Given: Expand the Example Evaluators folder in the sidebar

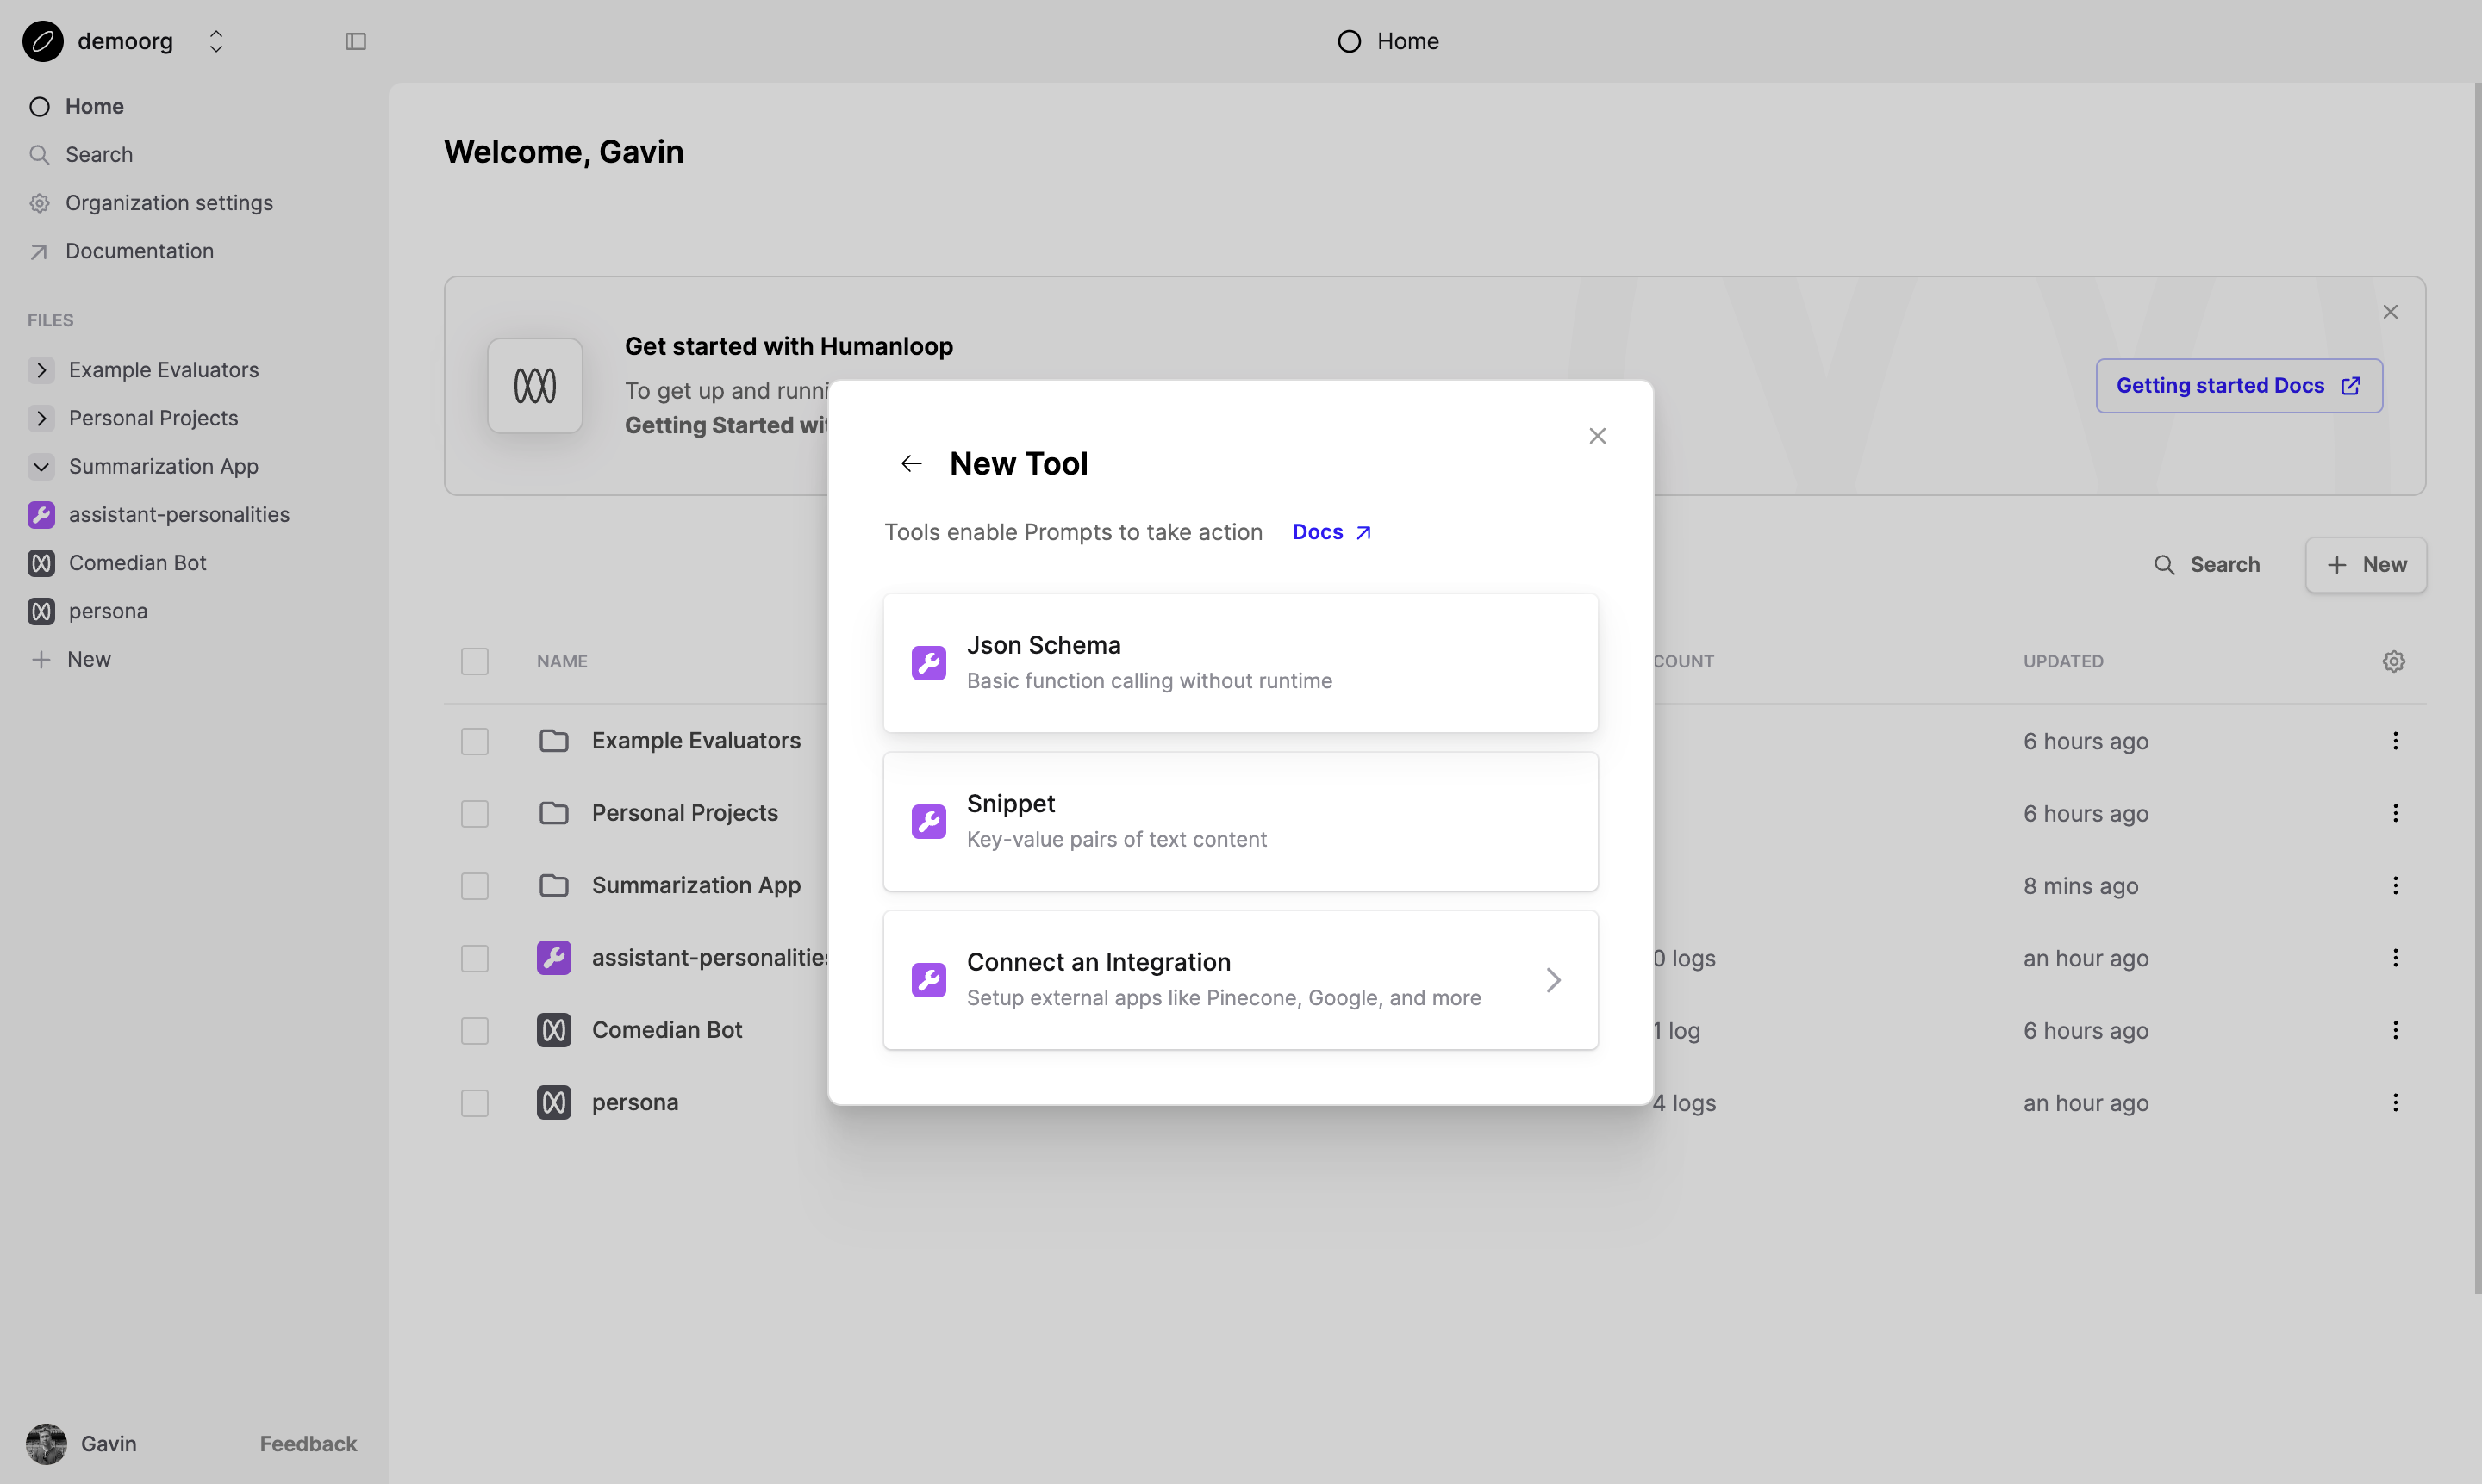Looking at the screenshot, I should coord(41,370).
